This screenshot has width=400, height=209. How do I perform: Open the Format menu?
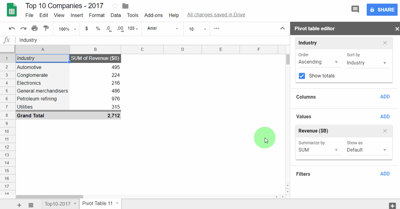coord(97,15)
